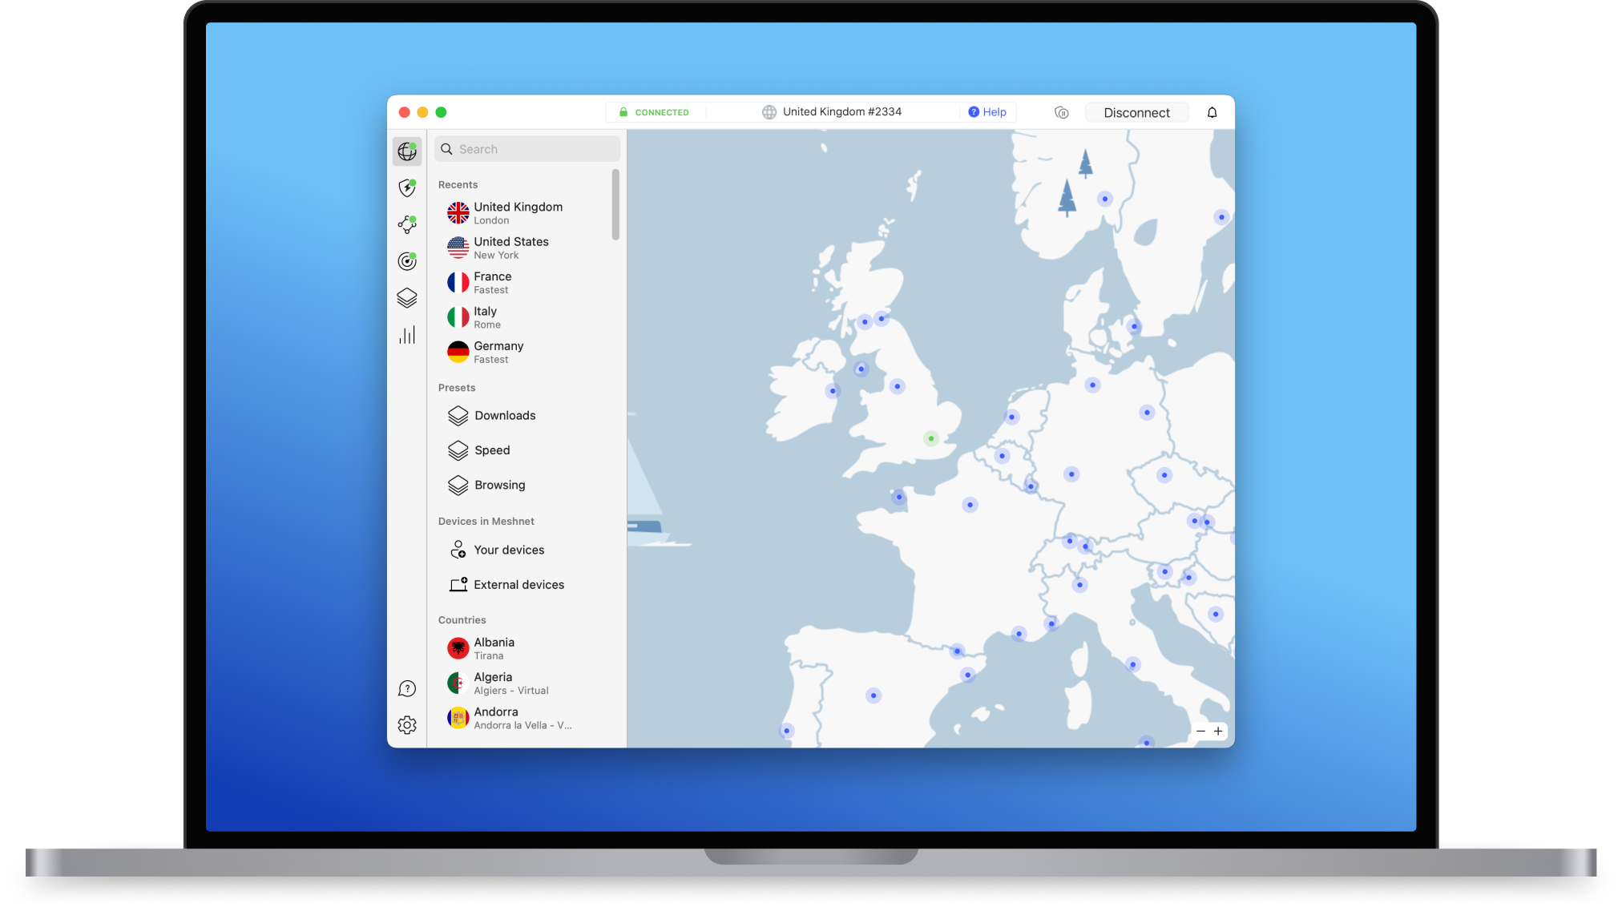The image size is (1622, 907).
Task: Open the Meshnet panel
Action: [x=407, y=224]
